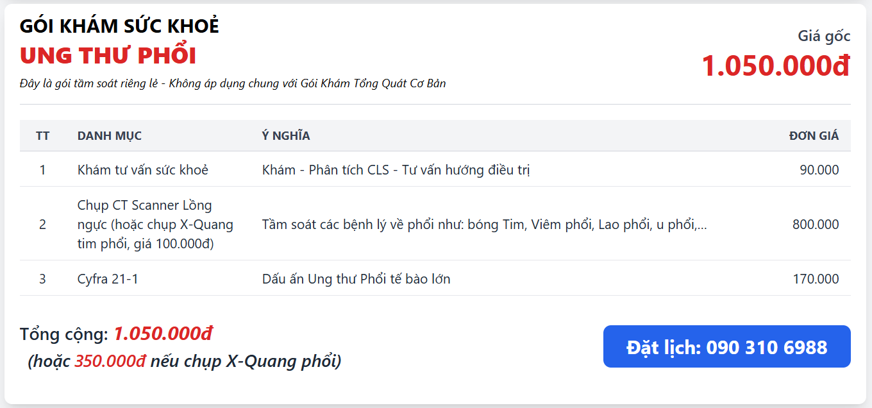Click the red UNG THƯ PHỔI title
This screenshot has width=872, height=408.
[108, 56]
